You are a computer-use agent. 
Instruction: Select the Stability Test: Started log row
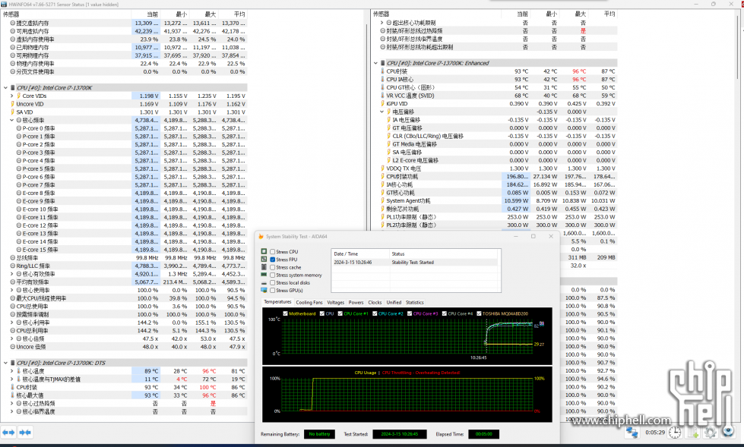[415, 262]
